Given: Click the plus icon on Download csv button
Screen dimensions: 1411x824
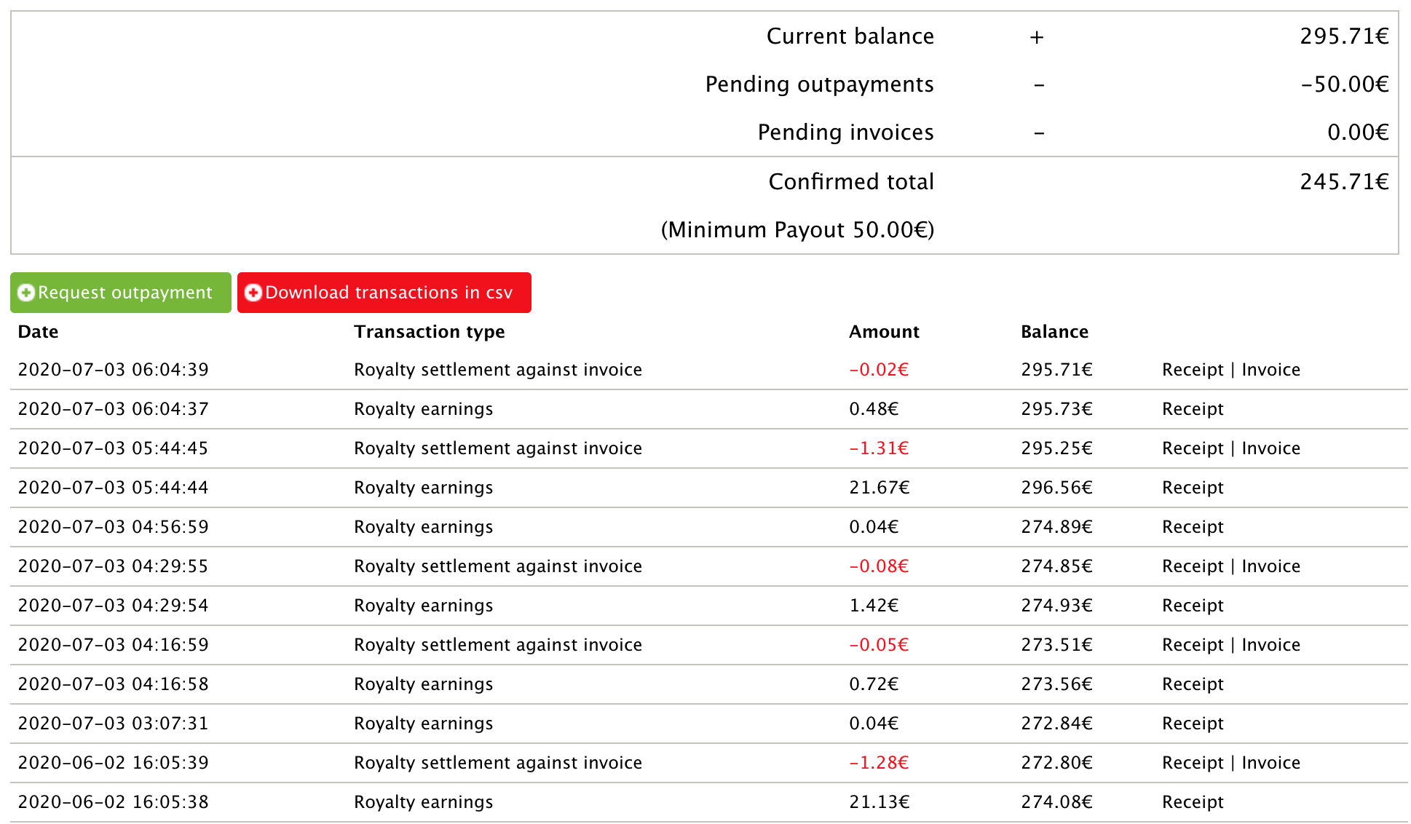Looking at the screenshot, I should pos(253,293).
